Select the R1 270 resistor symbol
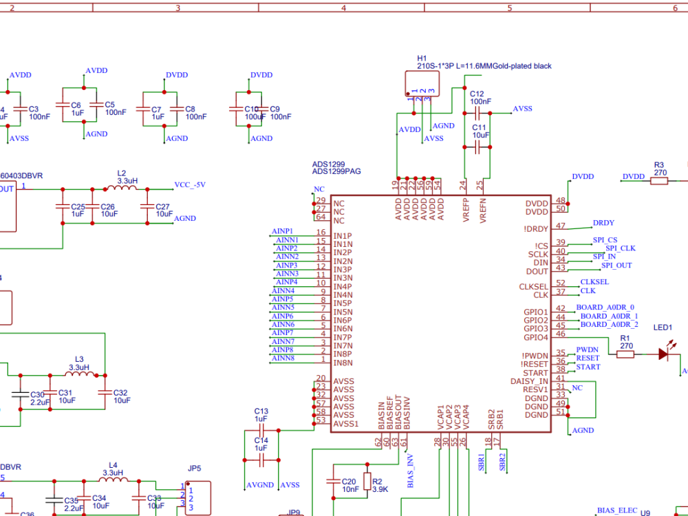The width and height of the screenshot is (688, 516). point(625,354)
